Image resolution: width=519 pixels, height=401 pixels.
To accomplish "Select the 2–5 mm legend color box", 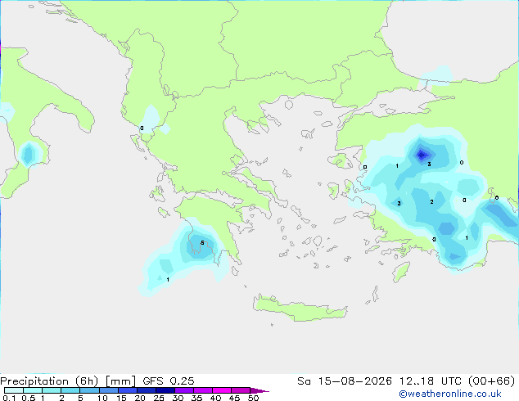I will pyautogui.click(x=70, y=390).
